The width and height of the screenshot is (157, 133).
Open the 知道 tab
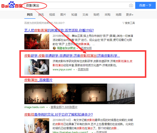[74, 15]
